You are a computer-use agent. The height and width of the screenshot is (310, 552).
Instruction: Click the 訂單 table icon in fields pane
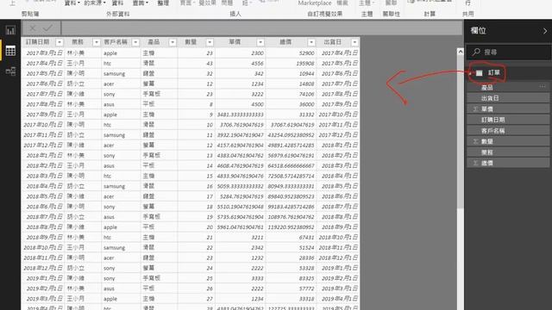pos(480,73)
